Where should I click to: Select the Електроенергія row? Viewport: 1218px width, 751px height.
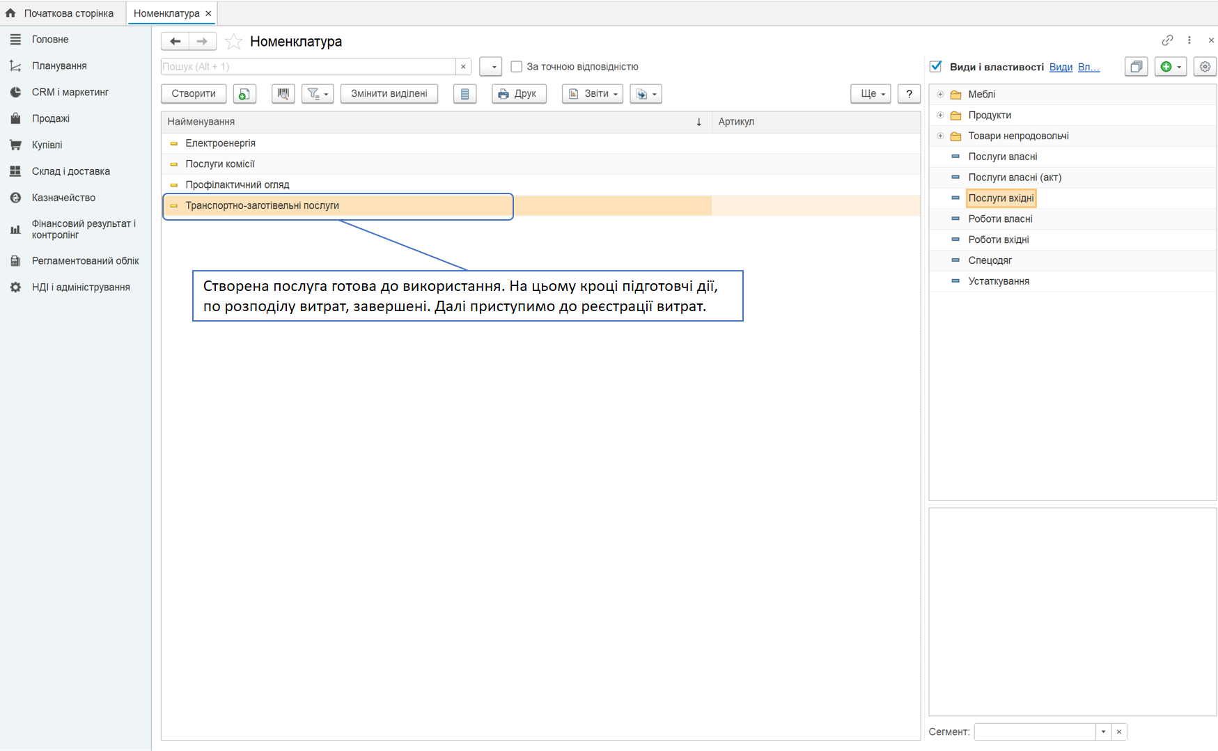(x=540, y=143)
